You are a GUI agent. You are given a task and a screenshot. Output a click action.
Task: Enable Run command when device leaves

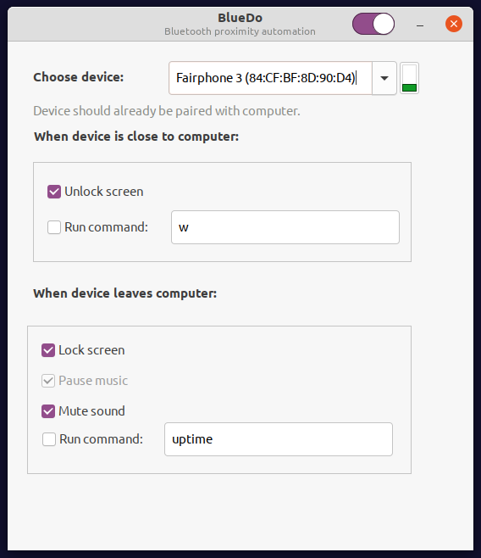point(49,439)
